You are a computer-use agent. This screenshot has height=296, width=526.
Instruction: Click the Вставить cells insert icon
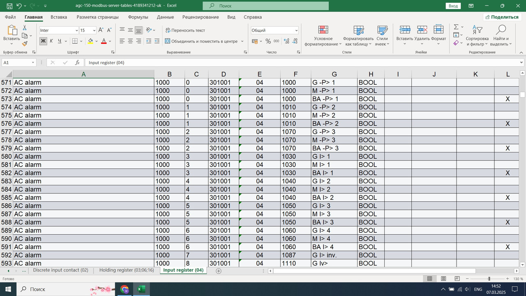(405, 30)
